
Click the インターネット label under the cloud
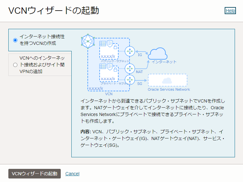pos(164,62)
